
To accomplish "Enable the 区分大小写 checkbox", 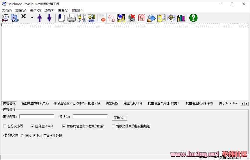I will coord(4,126).
